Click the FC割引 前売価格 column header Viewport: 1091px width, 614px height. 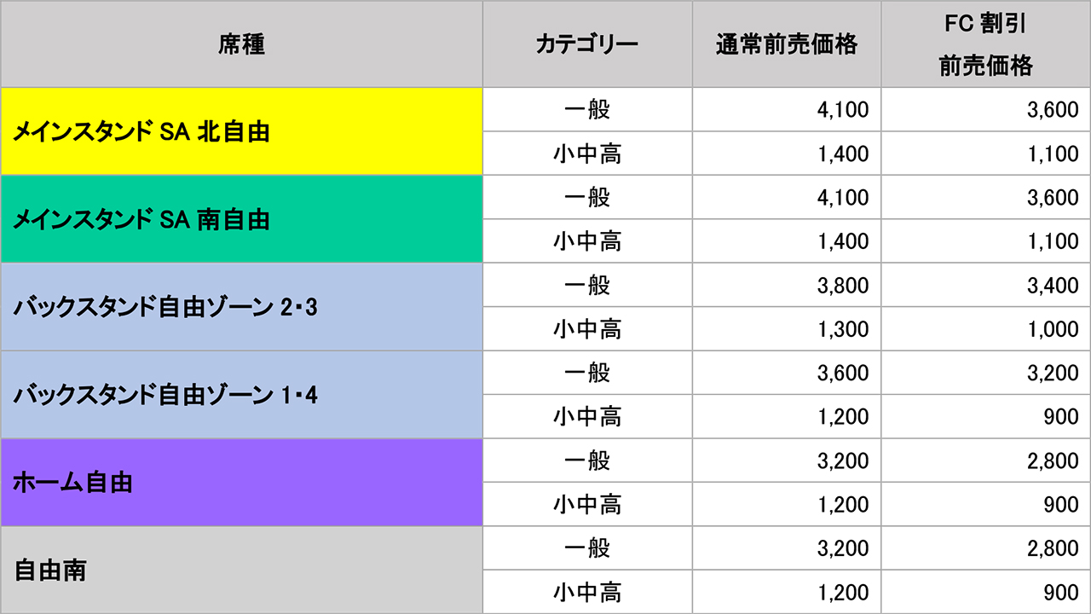985,44
